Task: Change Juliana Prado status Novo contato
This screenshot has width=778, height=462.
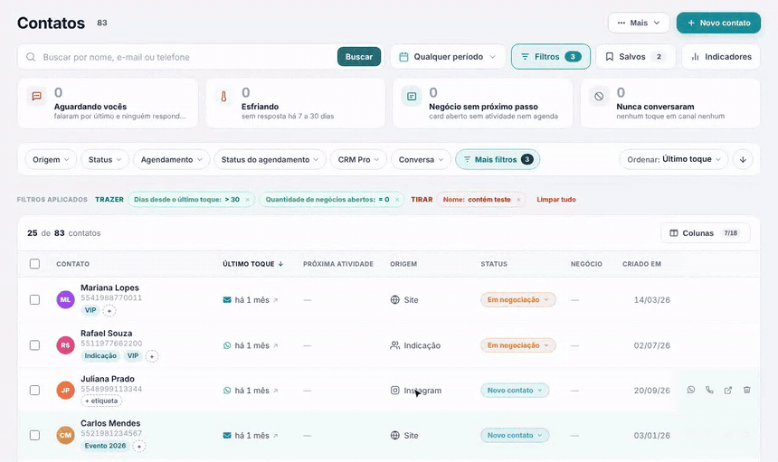Action: tap(515, 390)
